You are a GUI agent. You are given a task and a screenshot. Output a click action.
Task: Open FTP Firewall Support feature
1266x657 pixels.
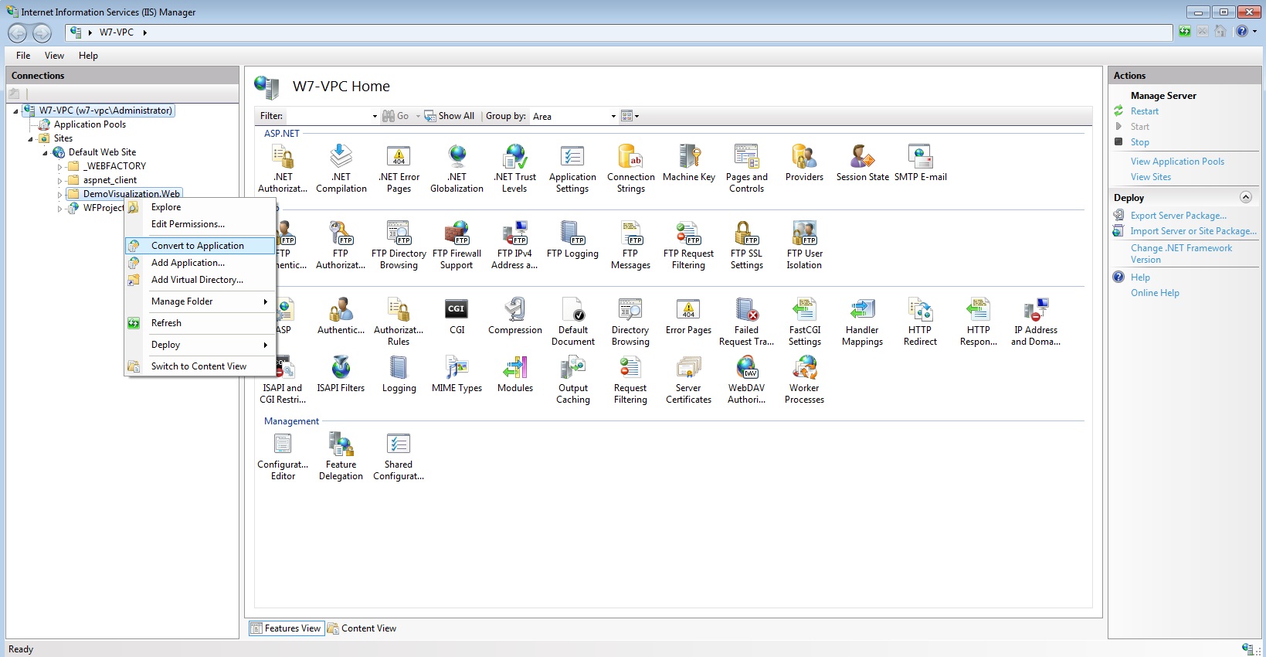click(x=457, y=245)
